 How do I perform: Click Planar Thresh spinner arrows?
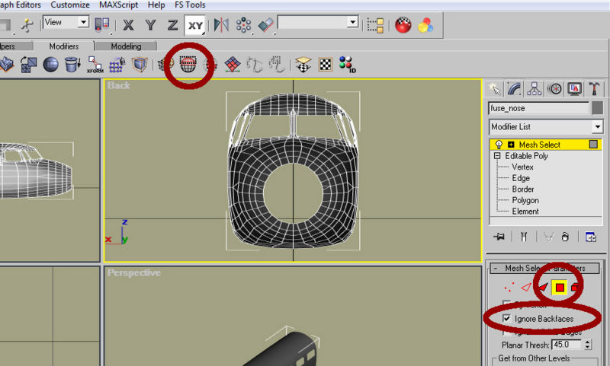[x=587, y=344]
